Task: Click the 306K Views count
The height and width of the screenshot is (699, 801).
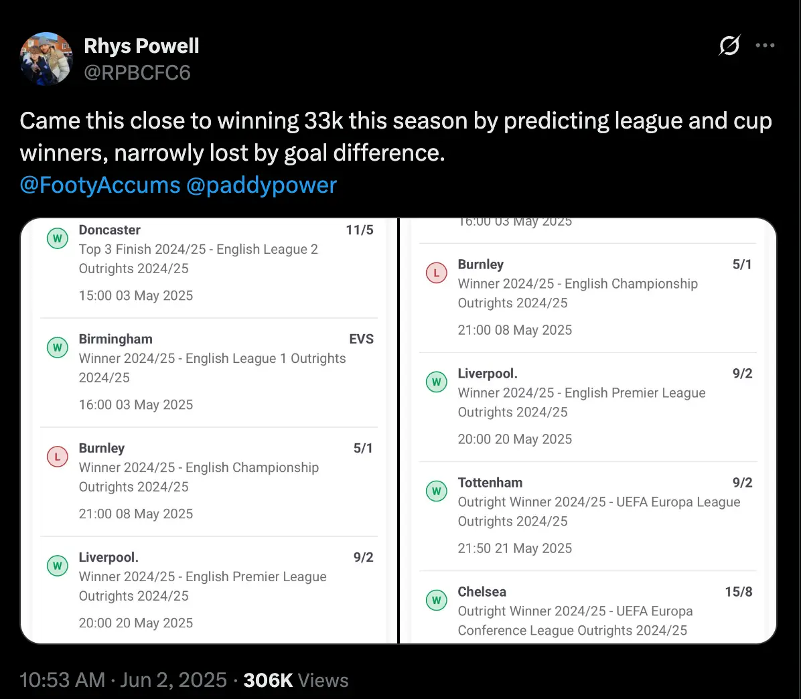Action: pos(296,680)
